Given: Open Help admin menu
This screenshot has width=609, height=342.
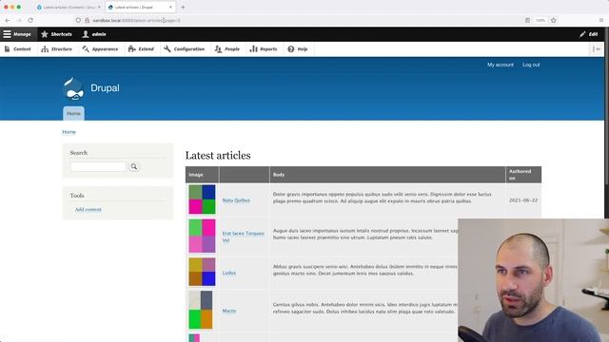Looking at the screenshot, I should [298, 49].
